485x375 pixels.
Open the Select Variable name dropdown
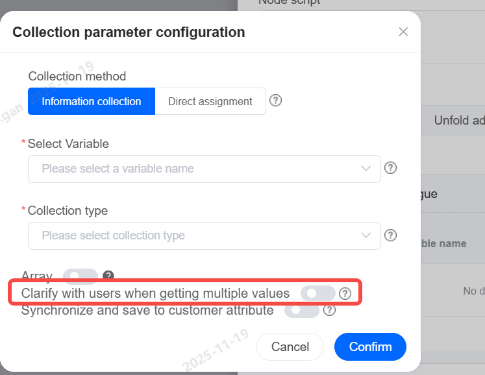tap(195, 169)
